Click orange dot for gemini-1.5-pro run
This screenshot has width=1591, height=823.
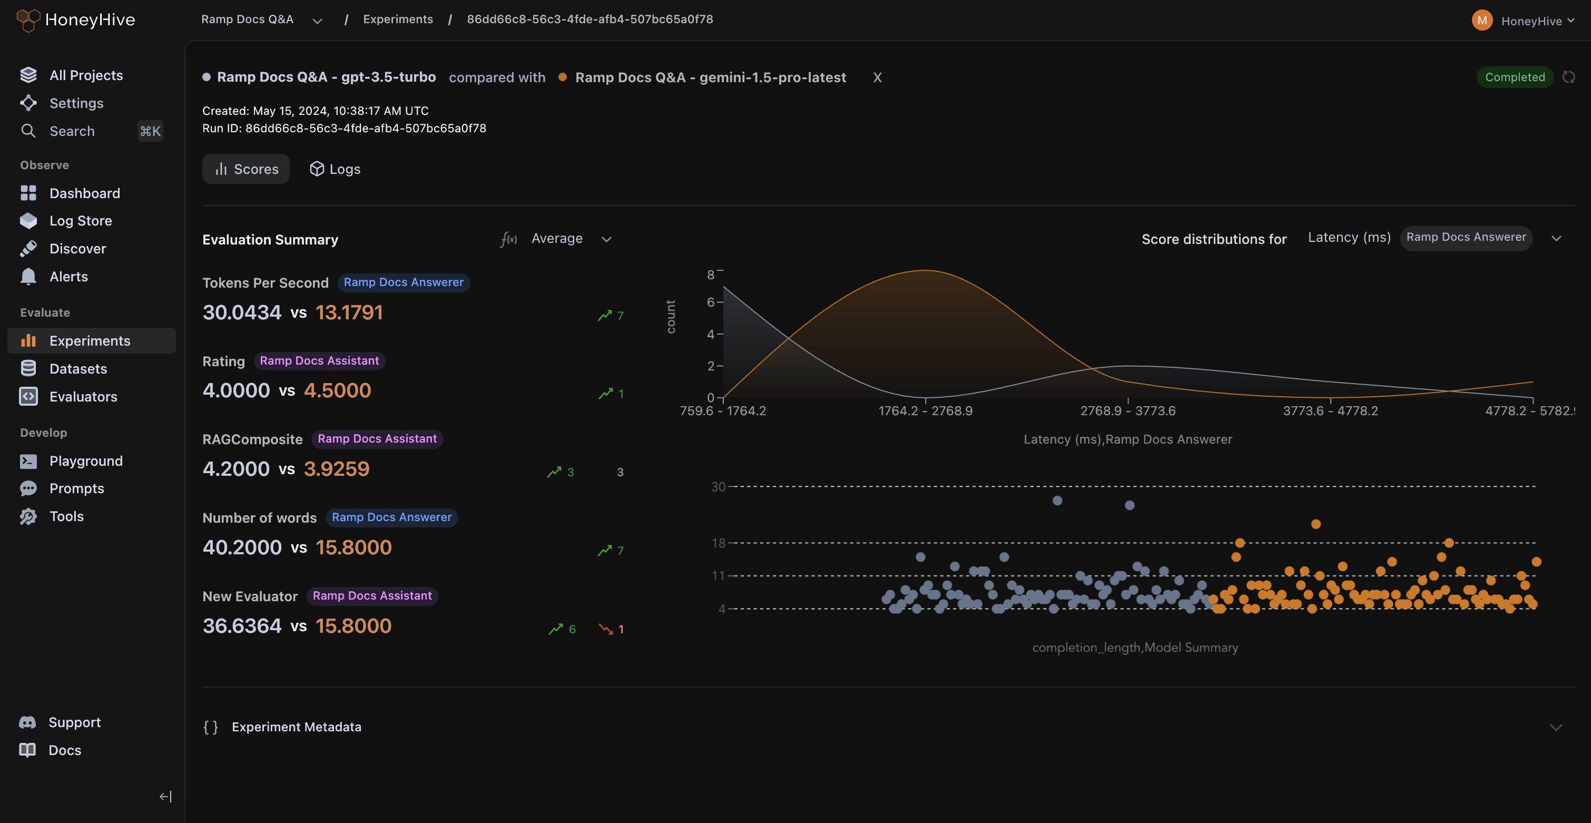(563, 77)
